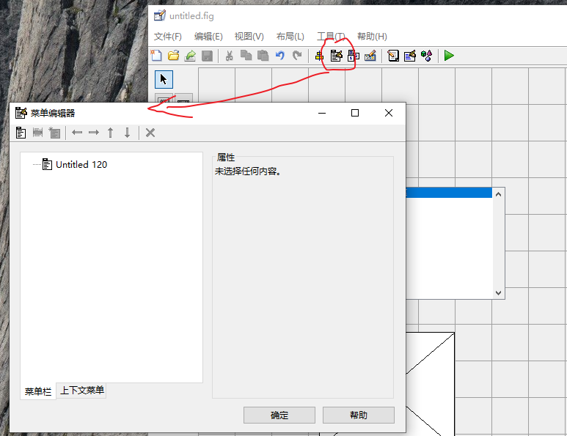
Task: Click the move-up arrow in Menu Editor
Action: (110, 133)
